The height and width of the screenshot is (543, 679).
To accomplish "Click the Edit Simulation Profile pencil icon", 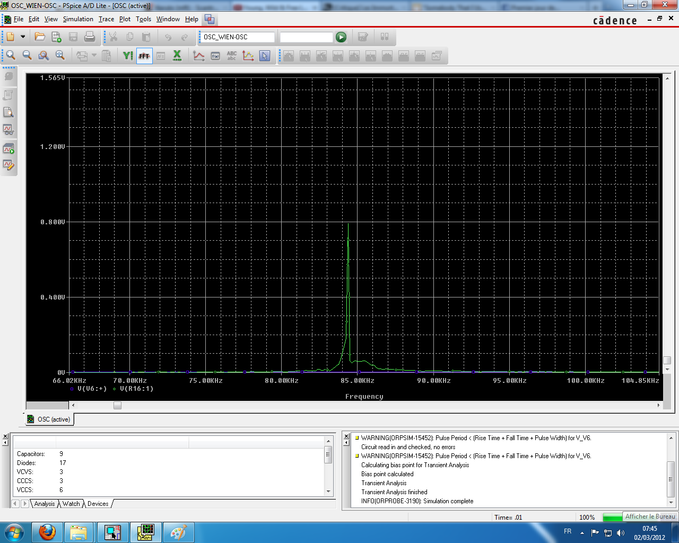I will click(x=8, y=165).
